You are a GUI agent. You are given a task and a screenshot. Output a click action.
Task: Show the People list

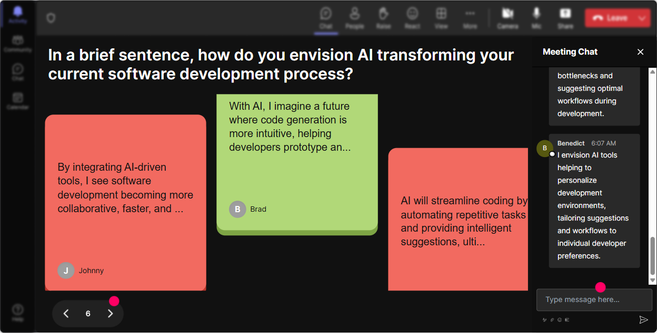(x=355, y=18)
